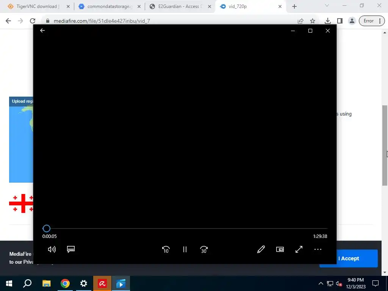Open Windows taskbar search
This screenshot has width=388, height=291.
point(27,283)
